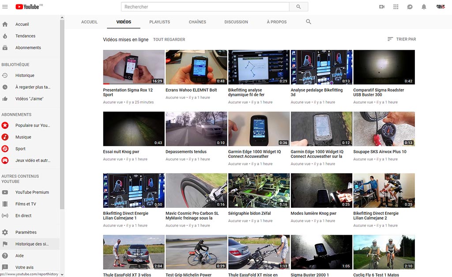The height and width of the screenshot is (277, 452).
Task: Click the Vidéos "J'aime" thumbs-up icon
Action: (5, 99)
